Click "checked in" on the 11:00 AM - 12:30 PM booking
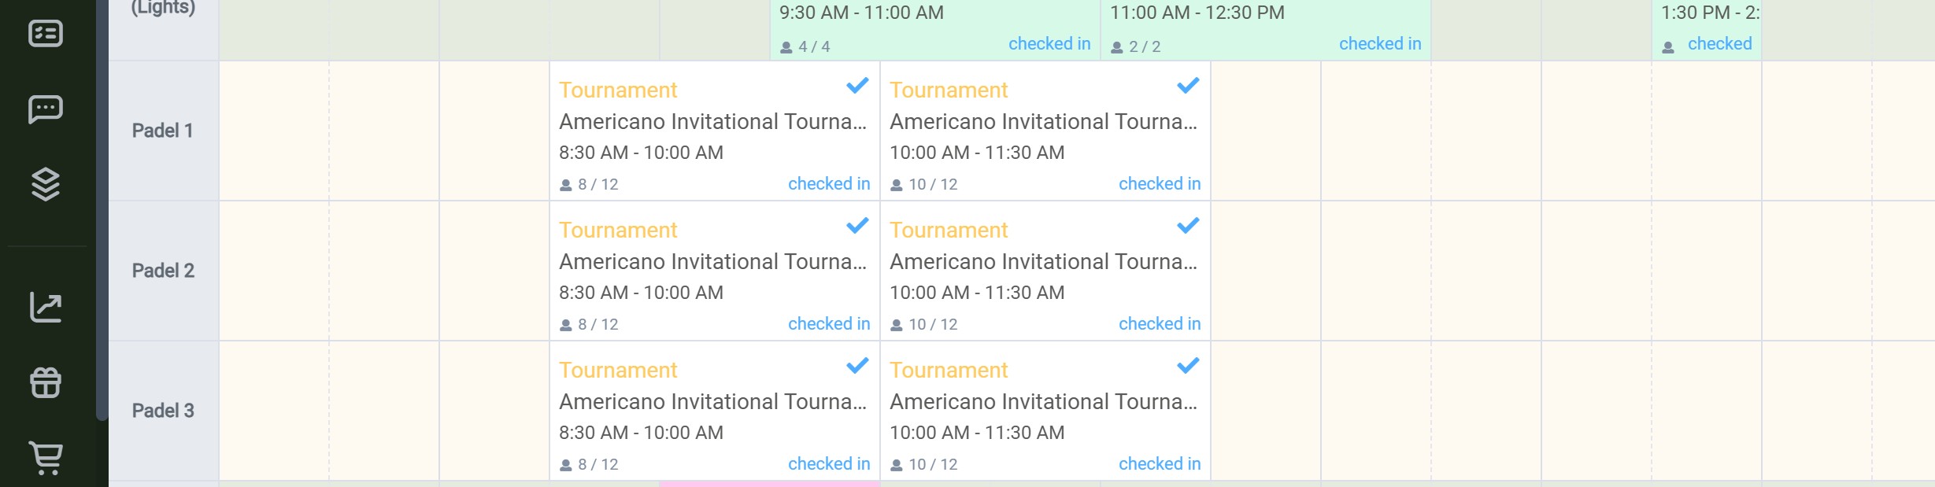This screenshot has width=1935, height=487. [x=1379, y=44]
